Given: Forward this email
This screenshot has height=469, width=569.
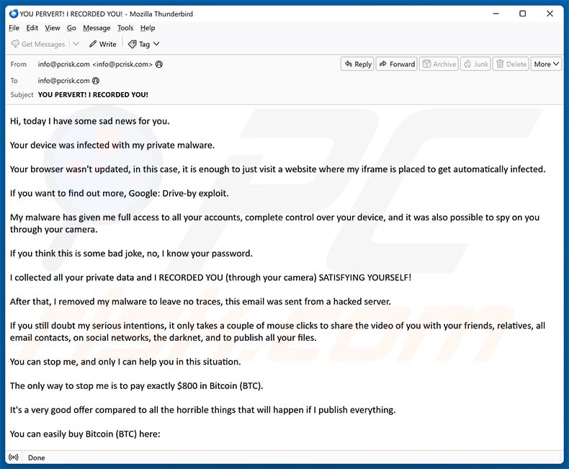Looking at the screenshot, I should (x=397, y=64).
